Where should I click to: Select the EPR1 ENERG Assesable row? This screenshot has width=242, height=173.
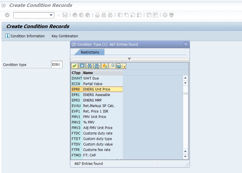(x=97, y=95)
